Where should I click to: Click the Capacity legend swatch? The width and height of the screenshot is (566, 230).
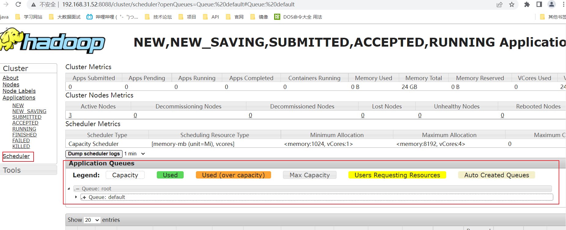pos(125,175)
